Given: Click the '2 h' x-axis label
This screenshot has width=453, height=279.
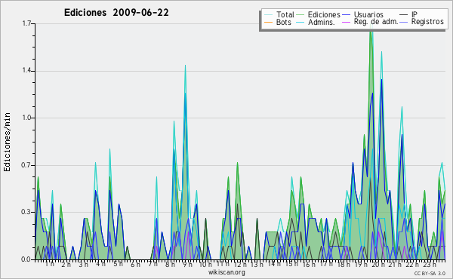Looking at the screenshot, I should click(x=66, y=265).
